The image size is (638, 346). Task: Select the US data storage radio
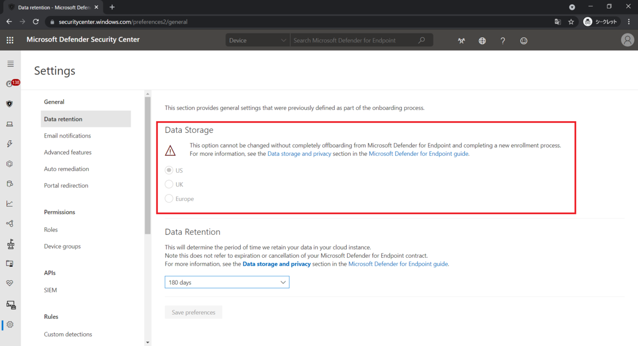tap(169, 170)
